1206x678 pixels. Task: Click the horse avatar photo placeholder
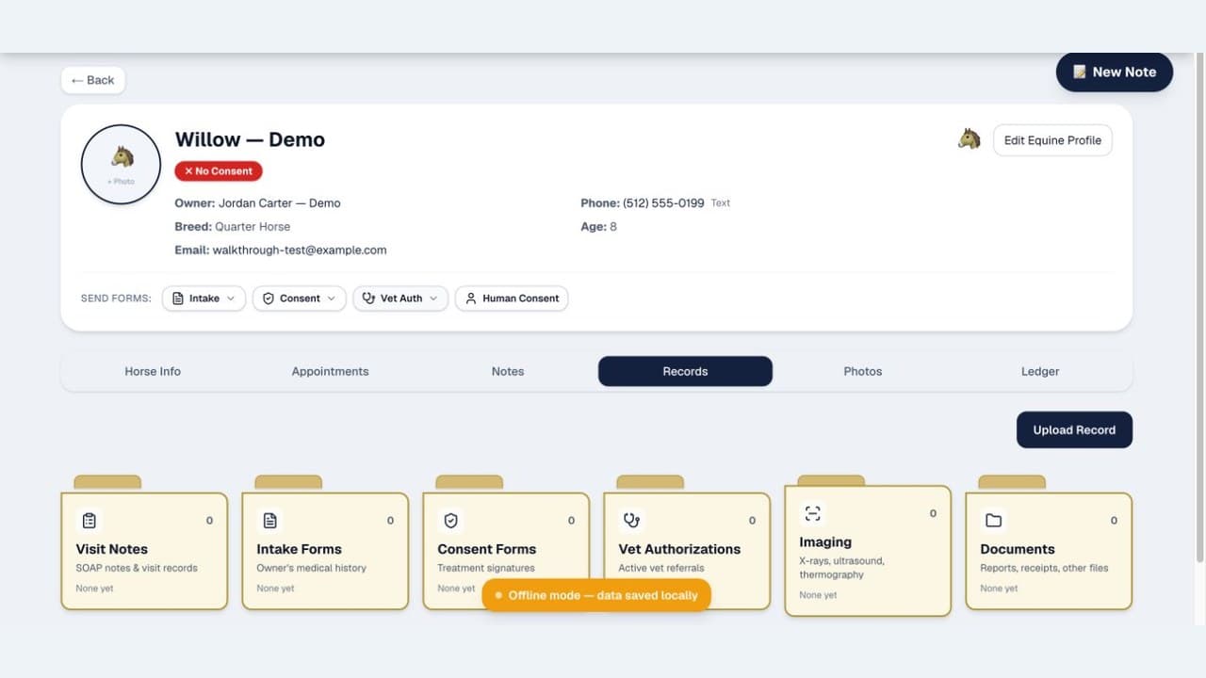122,164
